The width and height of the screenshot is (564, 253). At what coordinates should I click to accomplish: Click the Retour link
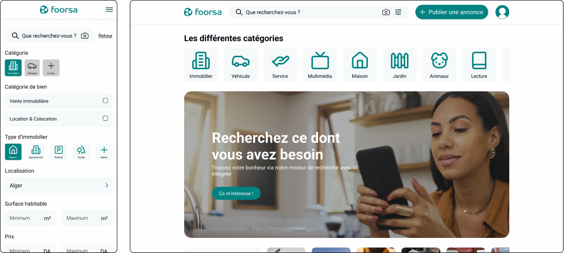click(x=105, y=36)
